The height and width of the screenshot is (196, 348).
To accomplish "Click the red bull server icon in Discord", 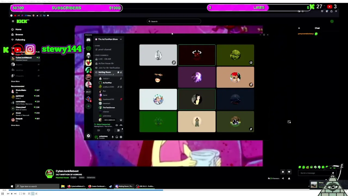I will 88,63.
